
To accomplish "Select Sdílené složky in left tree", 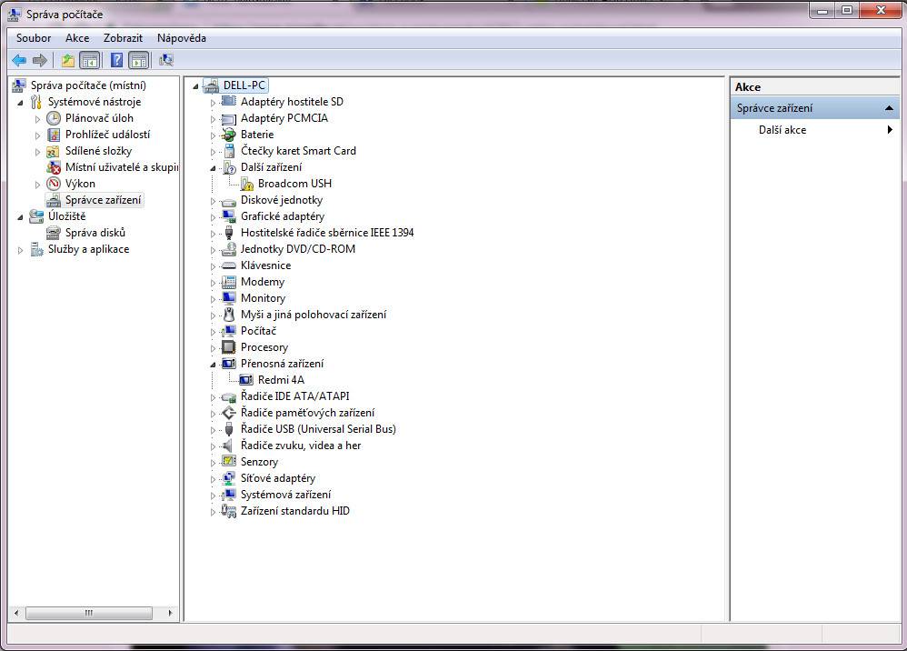I will tap(98, 151).
